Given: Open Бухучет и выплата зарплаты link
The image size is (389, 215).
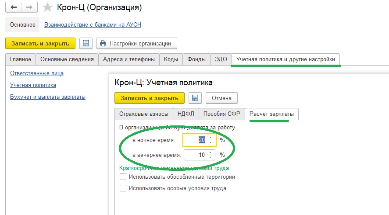Looking at the screenshot, I should (x=48, y=97).
